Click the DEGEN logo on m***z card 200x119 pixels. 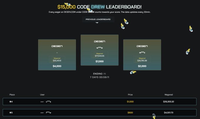click(142, 46)
